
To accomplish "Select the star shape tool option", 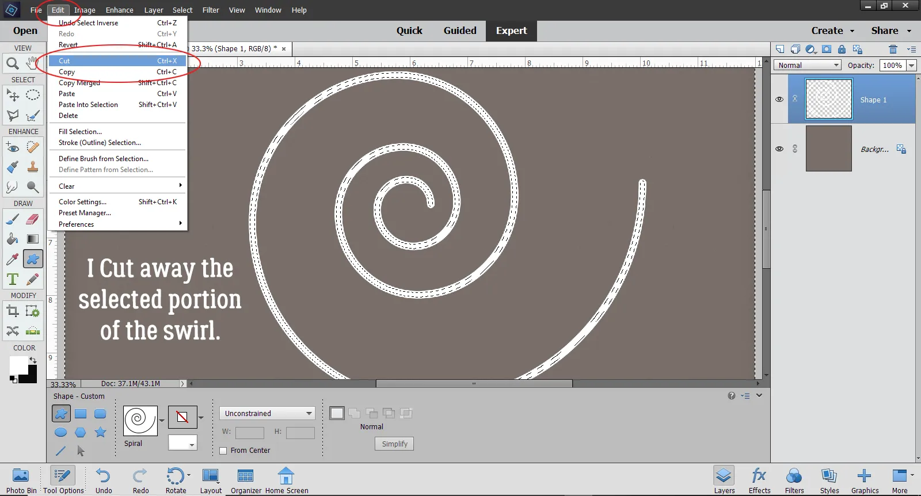I will (x=100, y=432).
